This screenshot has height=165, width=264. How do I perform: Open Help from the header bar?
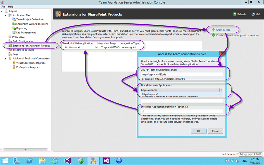(256, 14)
